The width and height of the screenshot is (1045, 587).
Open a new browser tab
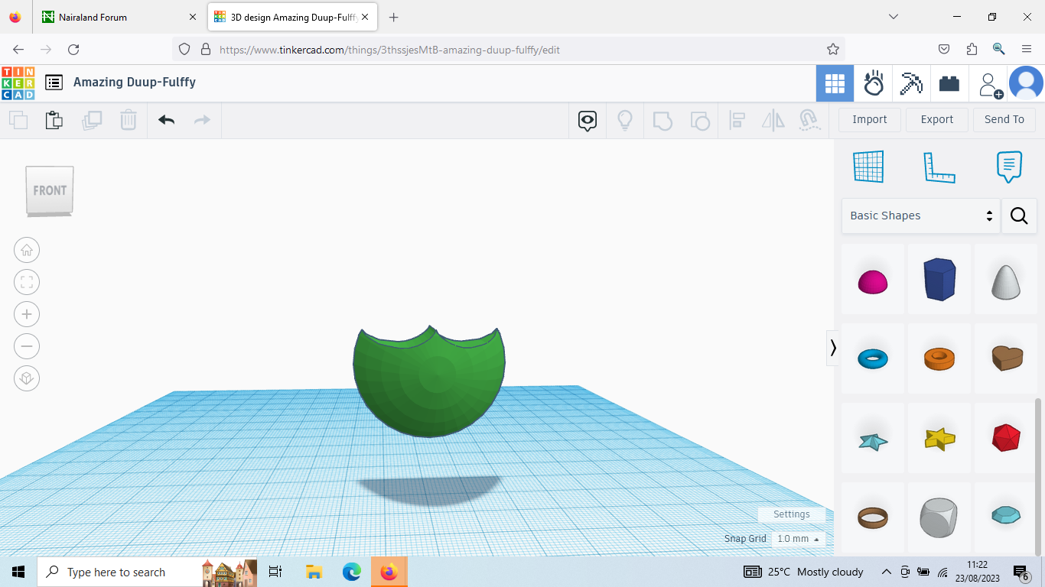tap(393, 17)
